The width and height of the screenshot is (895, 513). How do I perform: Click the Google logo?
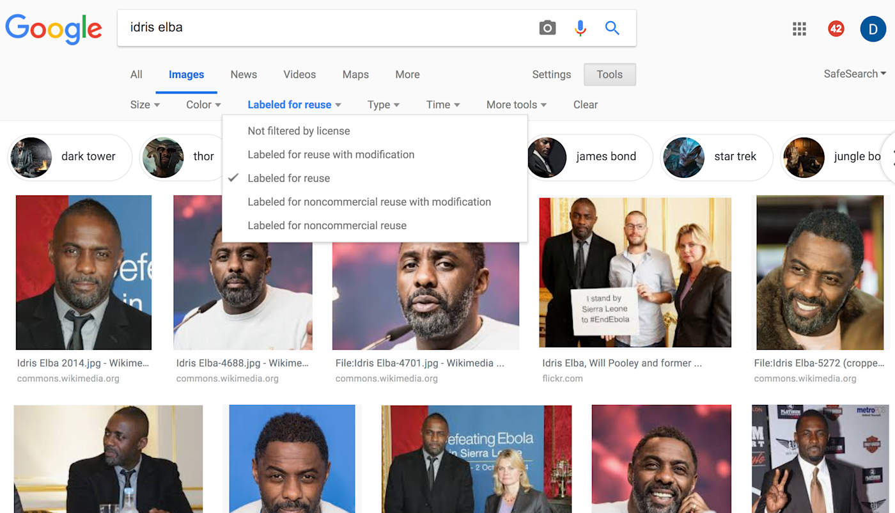click(54, 28)
